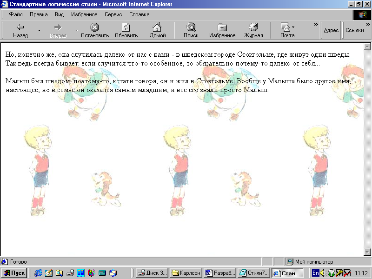The width and height of the screenshot is (372, 279).
Task: Expand hidden toolbar buttons chevron
Action: [316, 25]
